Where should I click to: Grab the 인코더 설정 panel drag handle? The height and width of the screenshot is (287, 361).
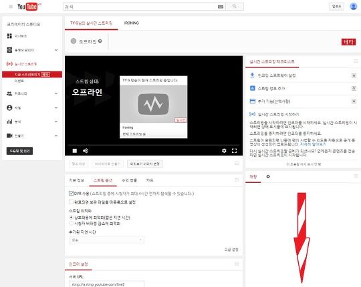pos(237,264)
